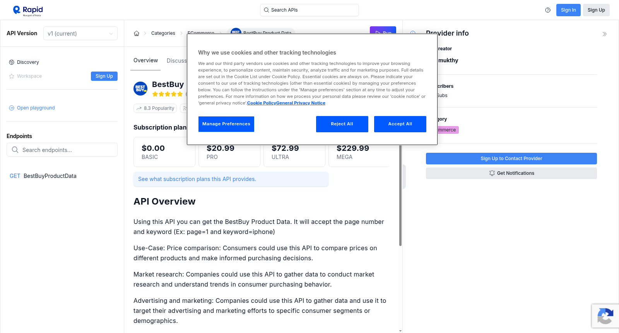Viewport: 619px width, 333px height.
Task: Click the Get Notifications button
Action: (x=511, y=173)
